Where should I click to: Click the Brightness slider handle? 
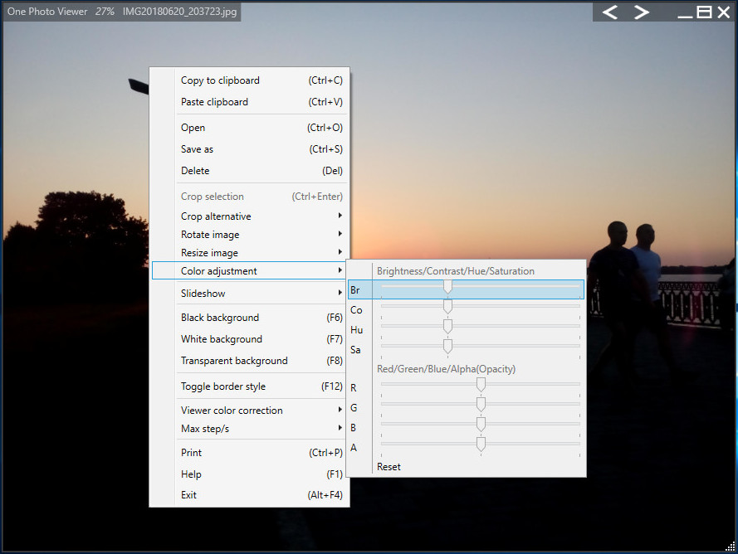tap(447, 287)
